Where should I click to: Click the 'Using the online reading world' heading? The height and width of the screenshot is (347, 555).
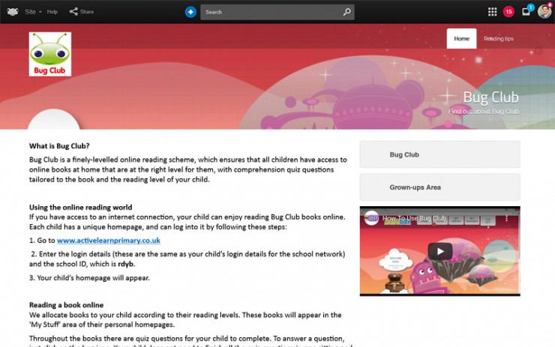[x=81, y=208]
